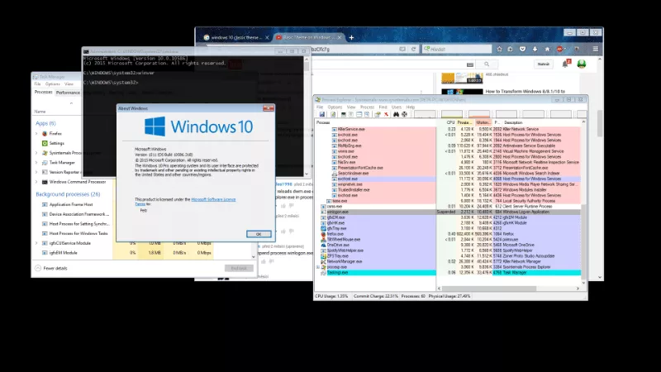Click Firefox app icon in Task Manager
The image size is (661, 372).
[45, 133]
